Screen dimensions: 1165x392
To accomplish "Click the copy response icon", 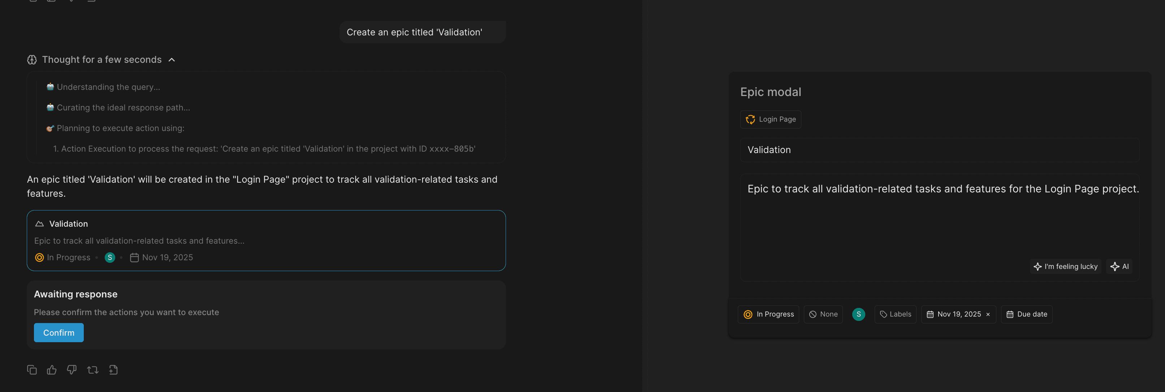I will pyautogui.click(x=32, y=370).
